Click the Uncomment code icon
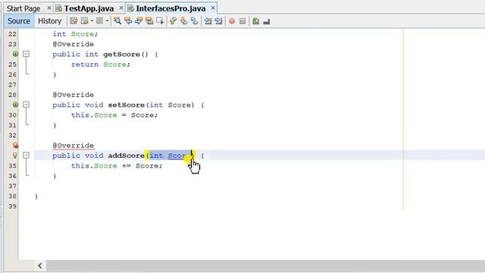Image resolution: width=485 pixels, height=273 pixels. click(x=267, y=21)
